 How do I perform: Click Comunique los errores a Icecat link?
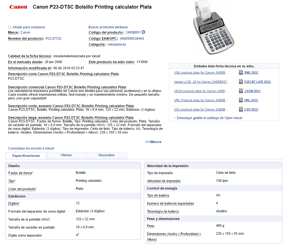click(31, 148)
